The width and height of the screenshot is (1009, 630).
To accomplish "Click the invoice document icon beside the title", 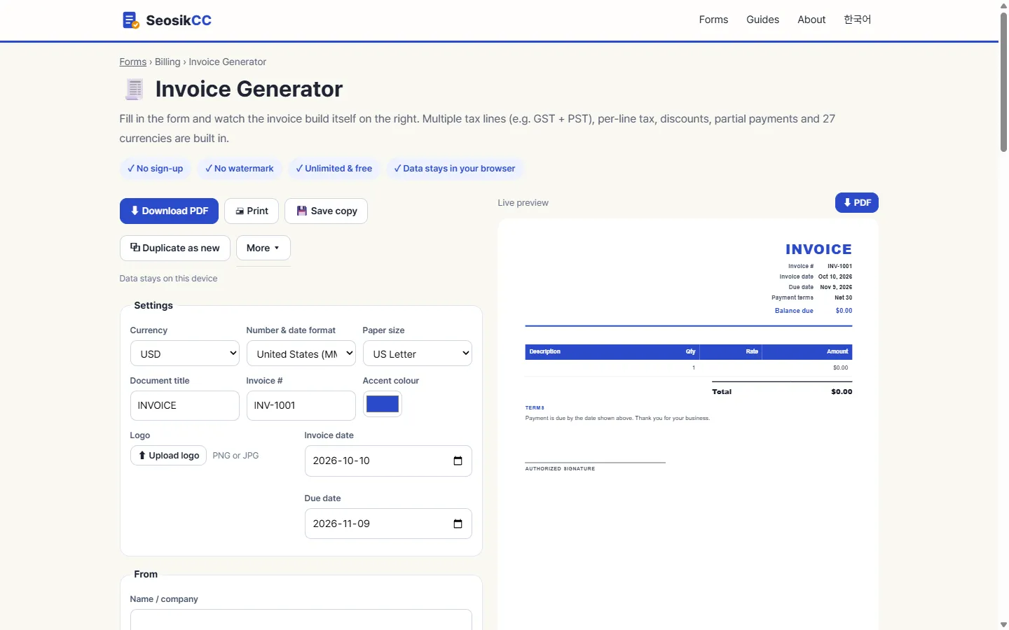I will (x=134, y=89).
